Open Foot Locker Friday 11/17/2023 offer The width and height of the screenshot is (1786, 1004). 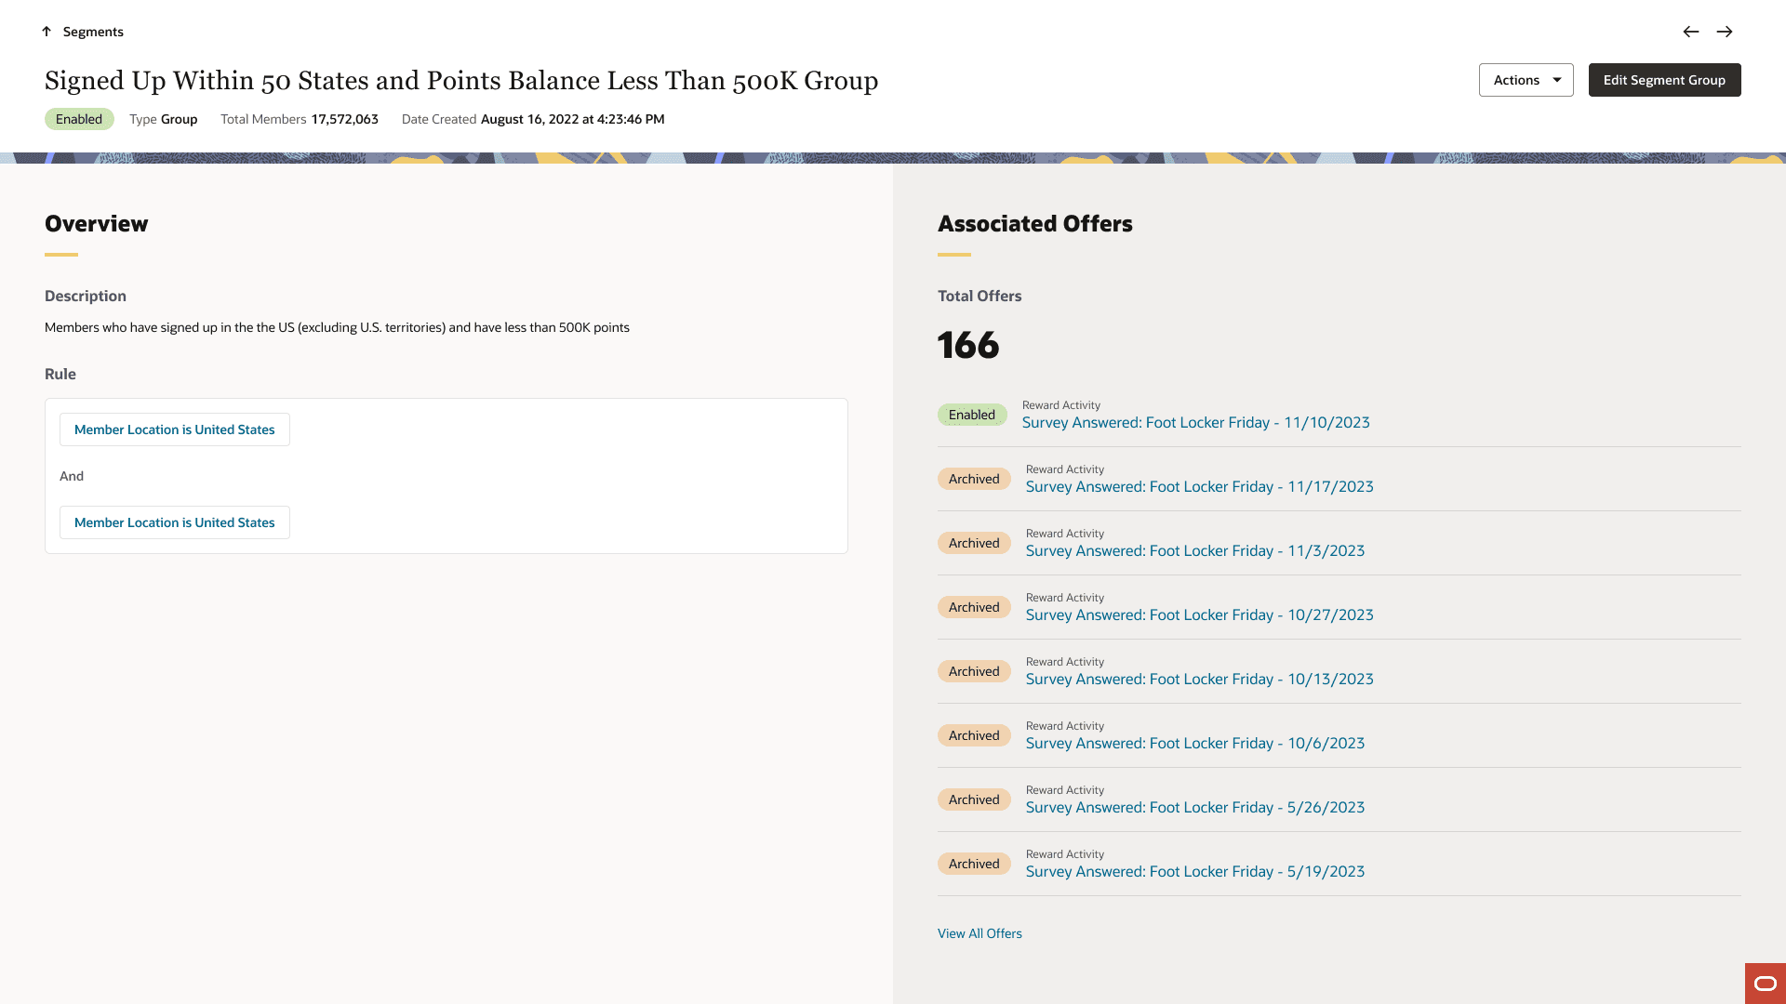pyautogui.click(x=1199, y=487)
